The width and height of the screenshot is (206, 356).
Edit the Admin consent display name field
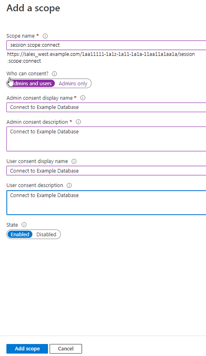click(x=106, y=107)
